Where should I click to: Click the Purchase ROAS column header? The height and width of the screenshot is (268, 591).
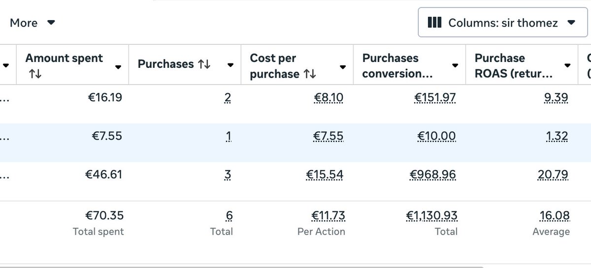[513, 65]
